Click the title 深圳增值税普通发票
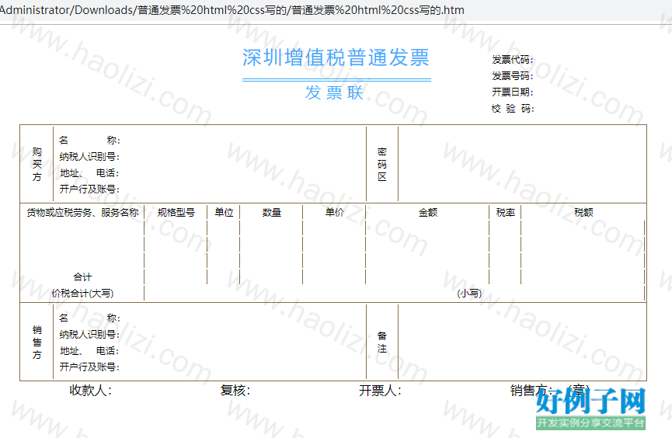 click(x=336, y=57)
